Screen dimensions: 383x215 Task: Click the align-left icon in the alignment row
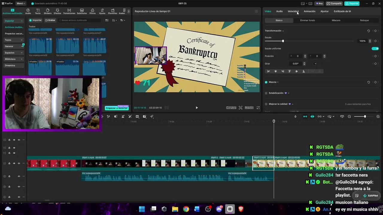tap(268, 71)
